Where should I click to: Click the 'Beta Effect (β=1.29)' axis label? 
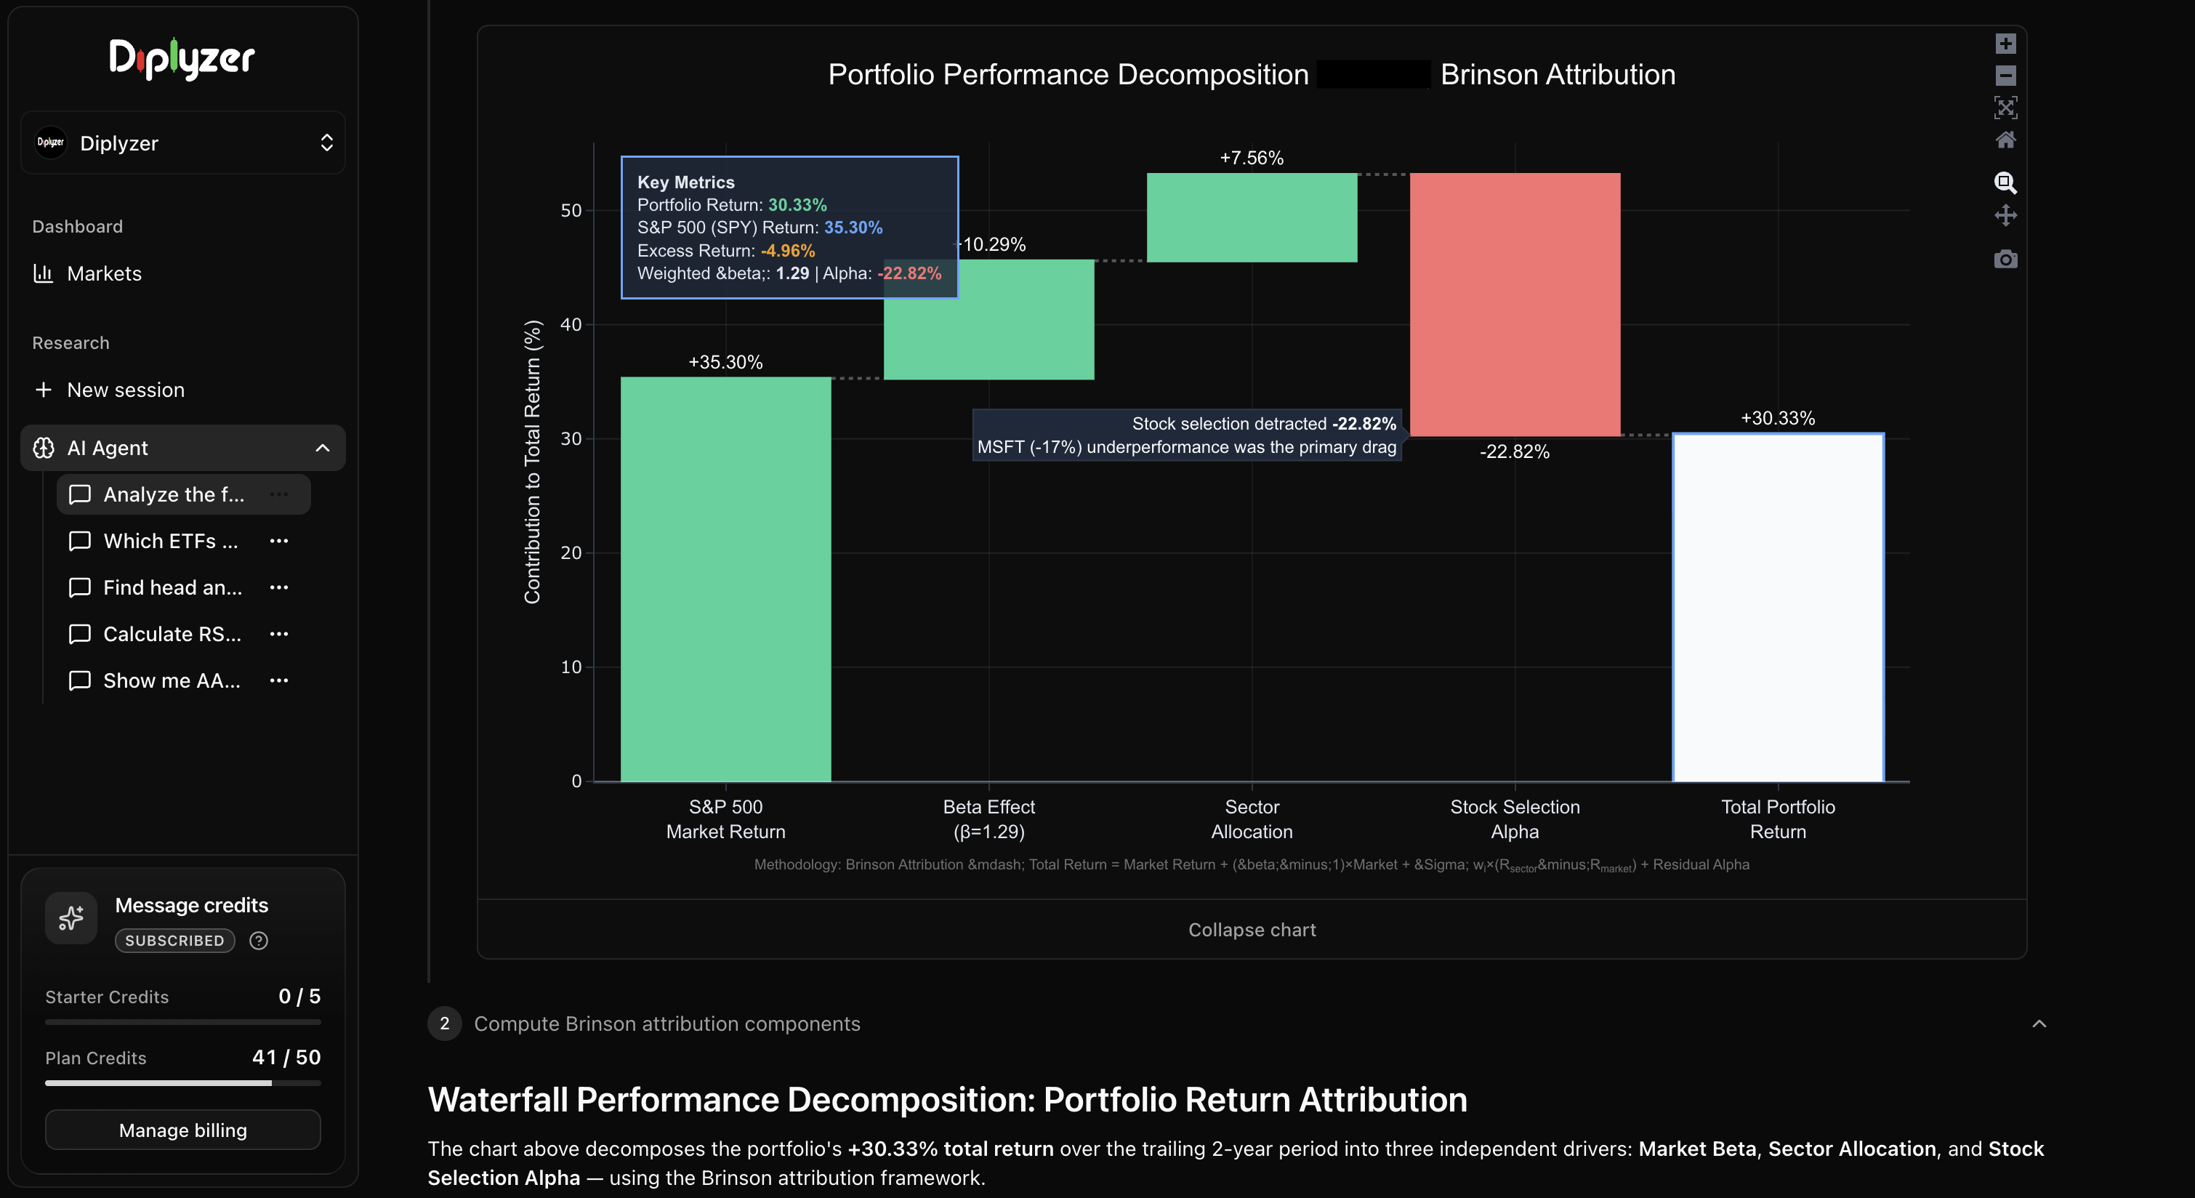(x=989, y=819)
